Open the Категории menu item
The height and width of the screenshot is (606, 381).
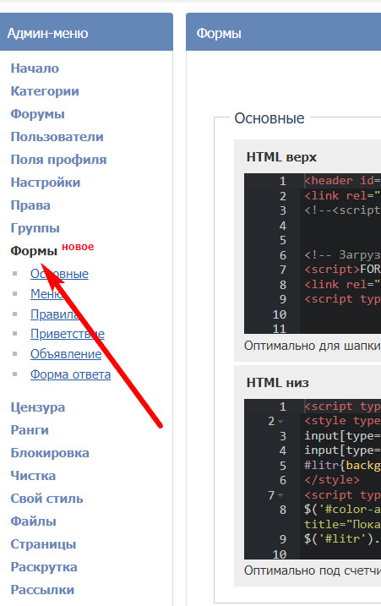point(45,91)
